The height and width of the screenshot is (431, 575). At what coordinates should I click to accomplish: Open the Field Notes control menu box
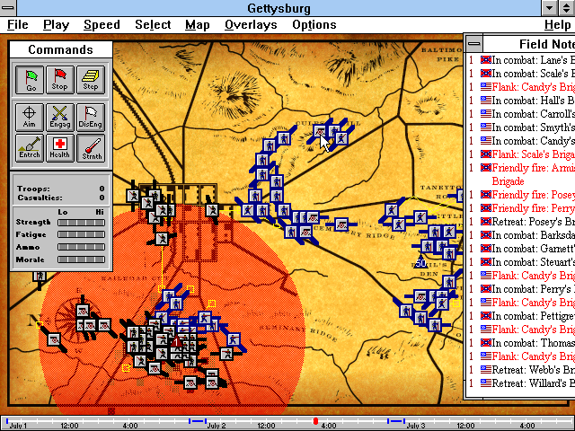click(474, 44)
